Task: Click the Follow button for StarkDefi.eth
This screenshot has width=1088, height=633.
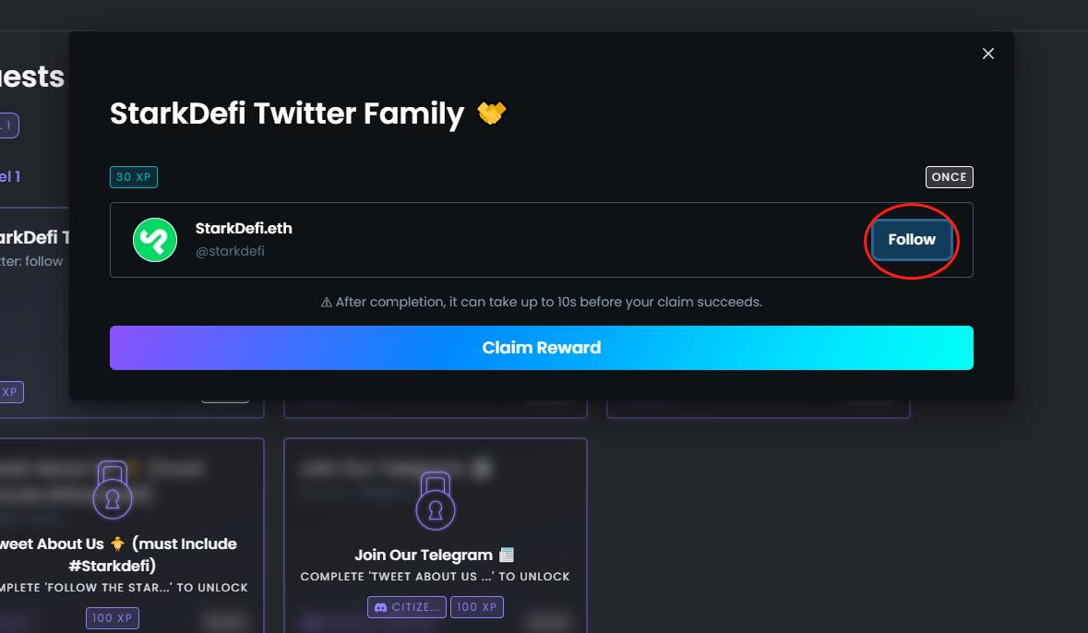Action: point(912,240)
